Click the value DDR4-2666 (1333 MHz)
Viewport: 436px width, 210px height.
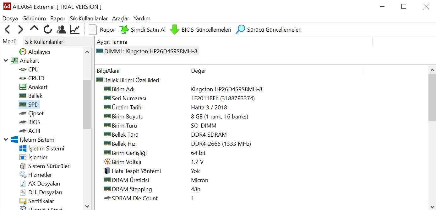click(x=221, y=144)
